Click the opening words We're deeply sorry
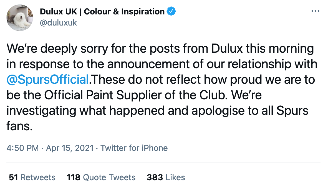 pos(57,49)
